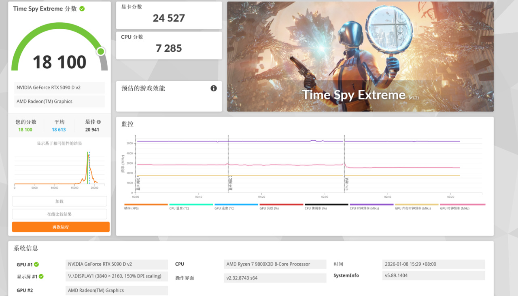518x296 pixels.
Task: Click the score gauge's green indicator knob
Action: click(x=101, y=51)
